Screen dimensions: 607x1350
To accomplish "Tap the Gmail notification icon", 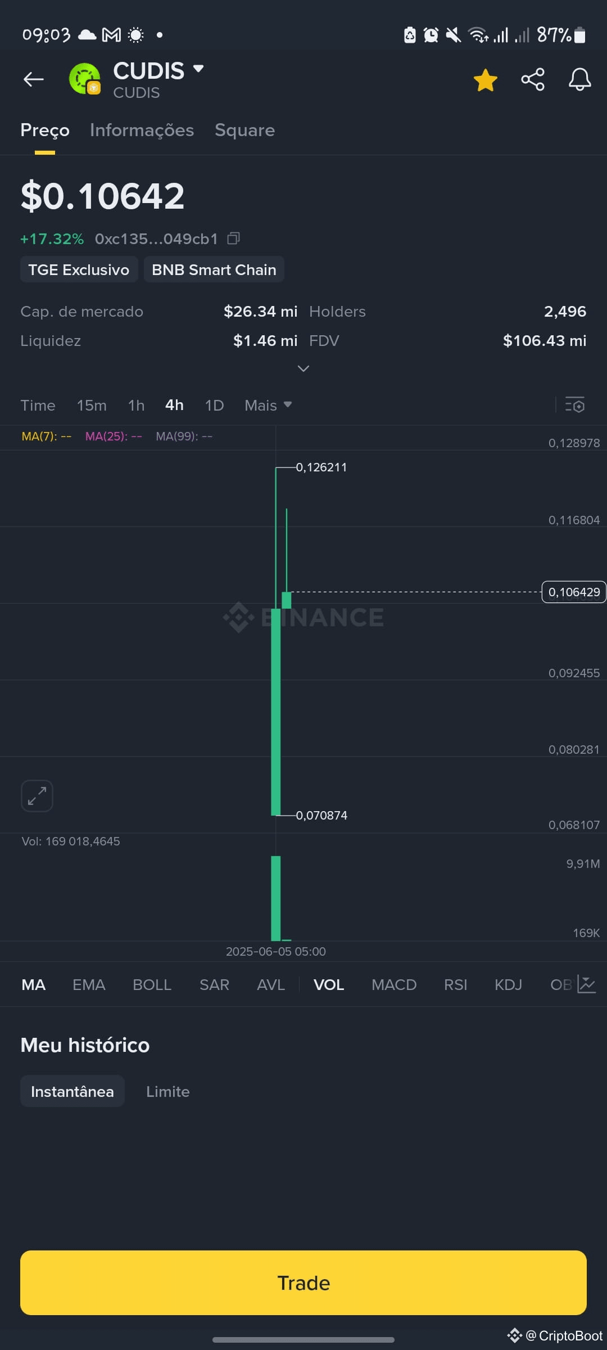I will (x=111, y=35).
